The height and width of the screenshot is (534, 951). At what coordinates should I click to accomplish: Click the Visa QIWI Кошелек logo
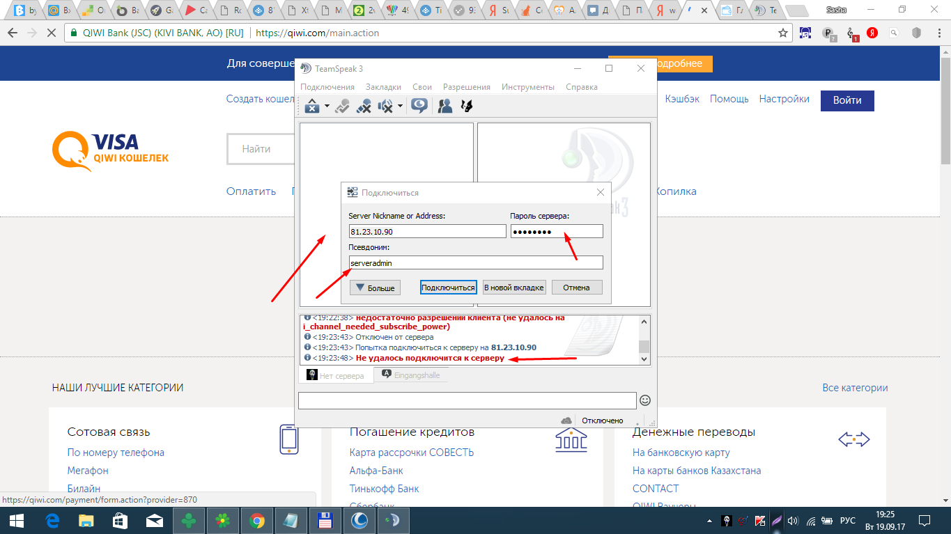coord(111,152)
